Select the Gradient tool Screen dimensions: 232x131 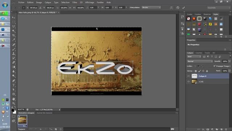[x=14, y=67]
